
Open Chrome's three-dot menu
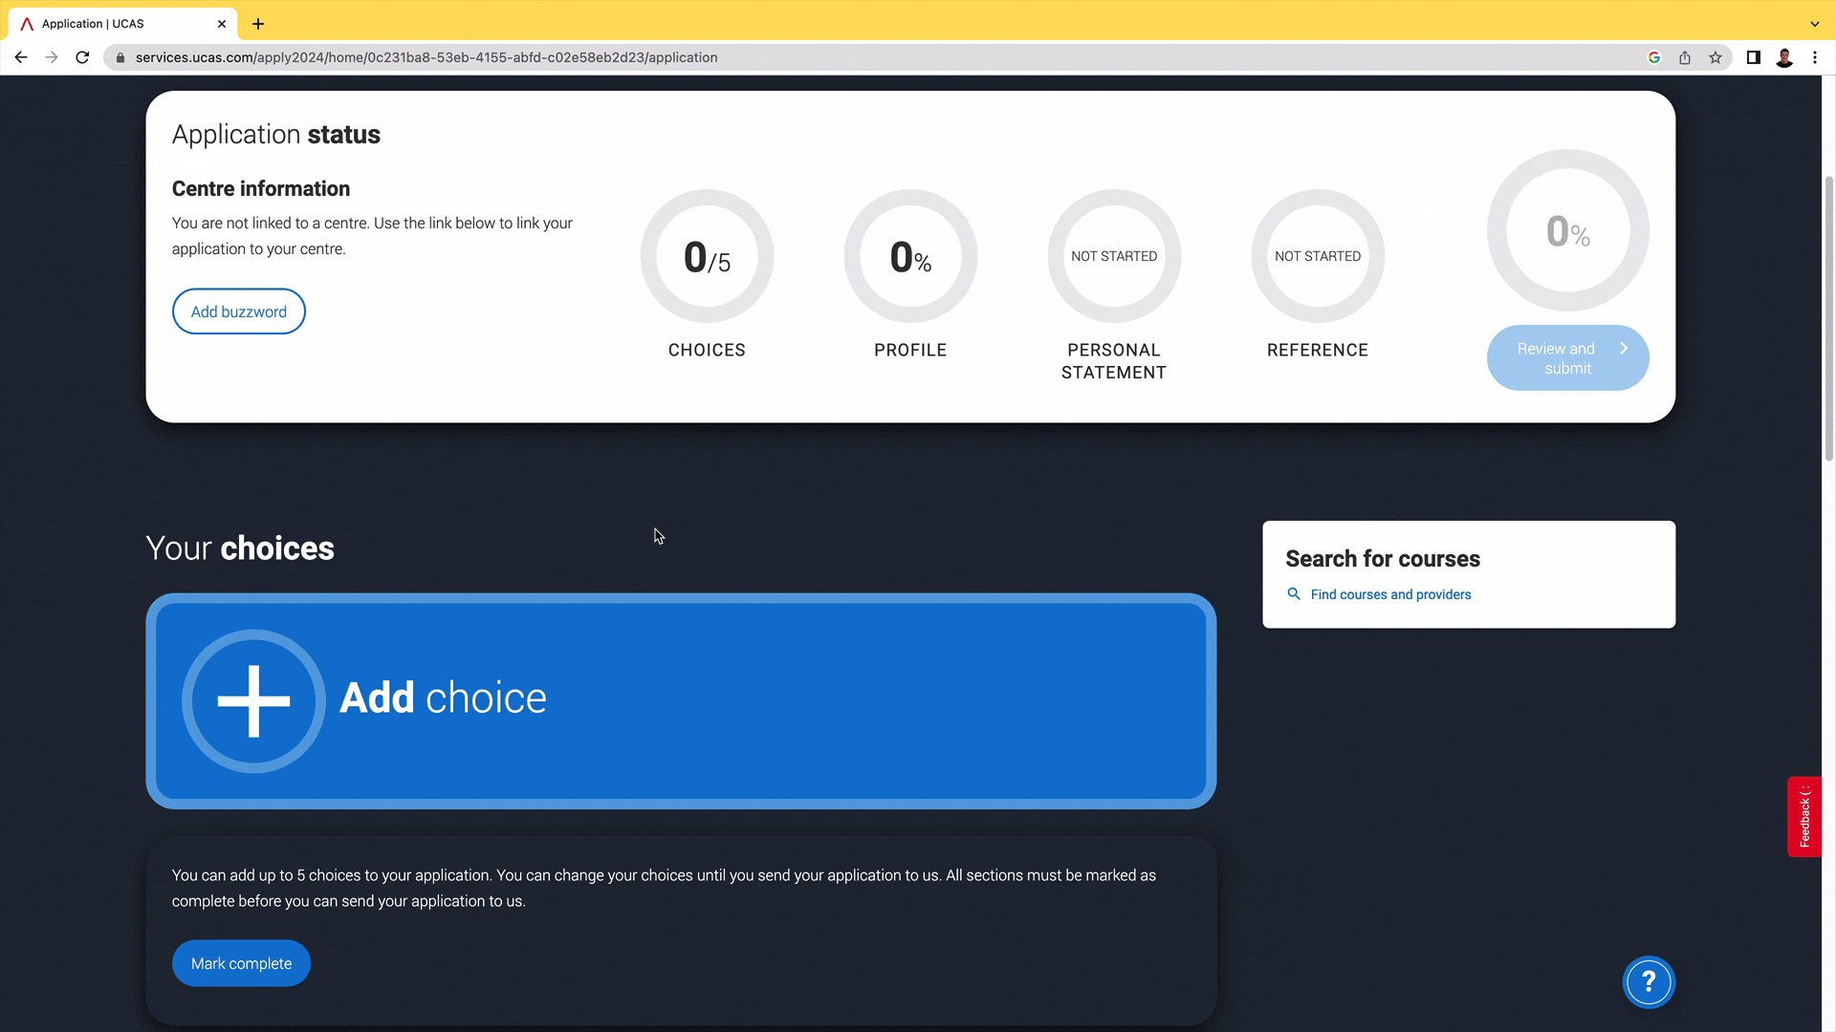(1815, 57)
